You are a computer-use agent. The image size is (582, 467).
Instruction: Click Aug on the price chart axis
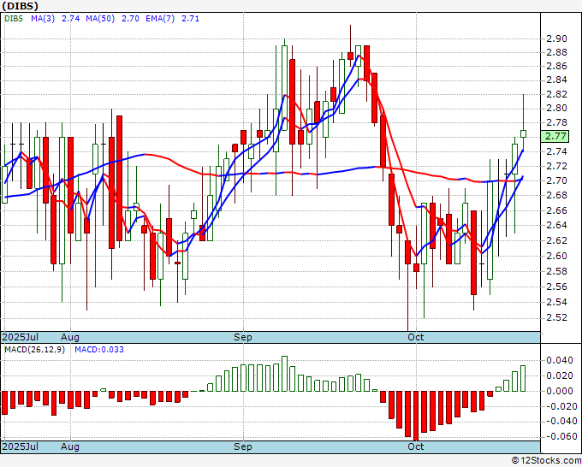[x=70, y=337]
